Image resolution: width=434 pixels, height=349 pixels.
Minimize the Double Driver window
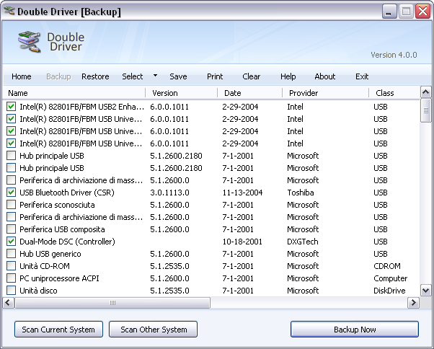coord(389,12)
